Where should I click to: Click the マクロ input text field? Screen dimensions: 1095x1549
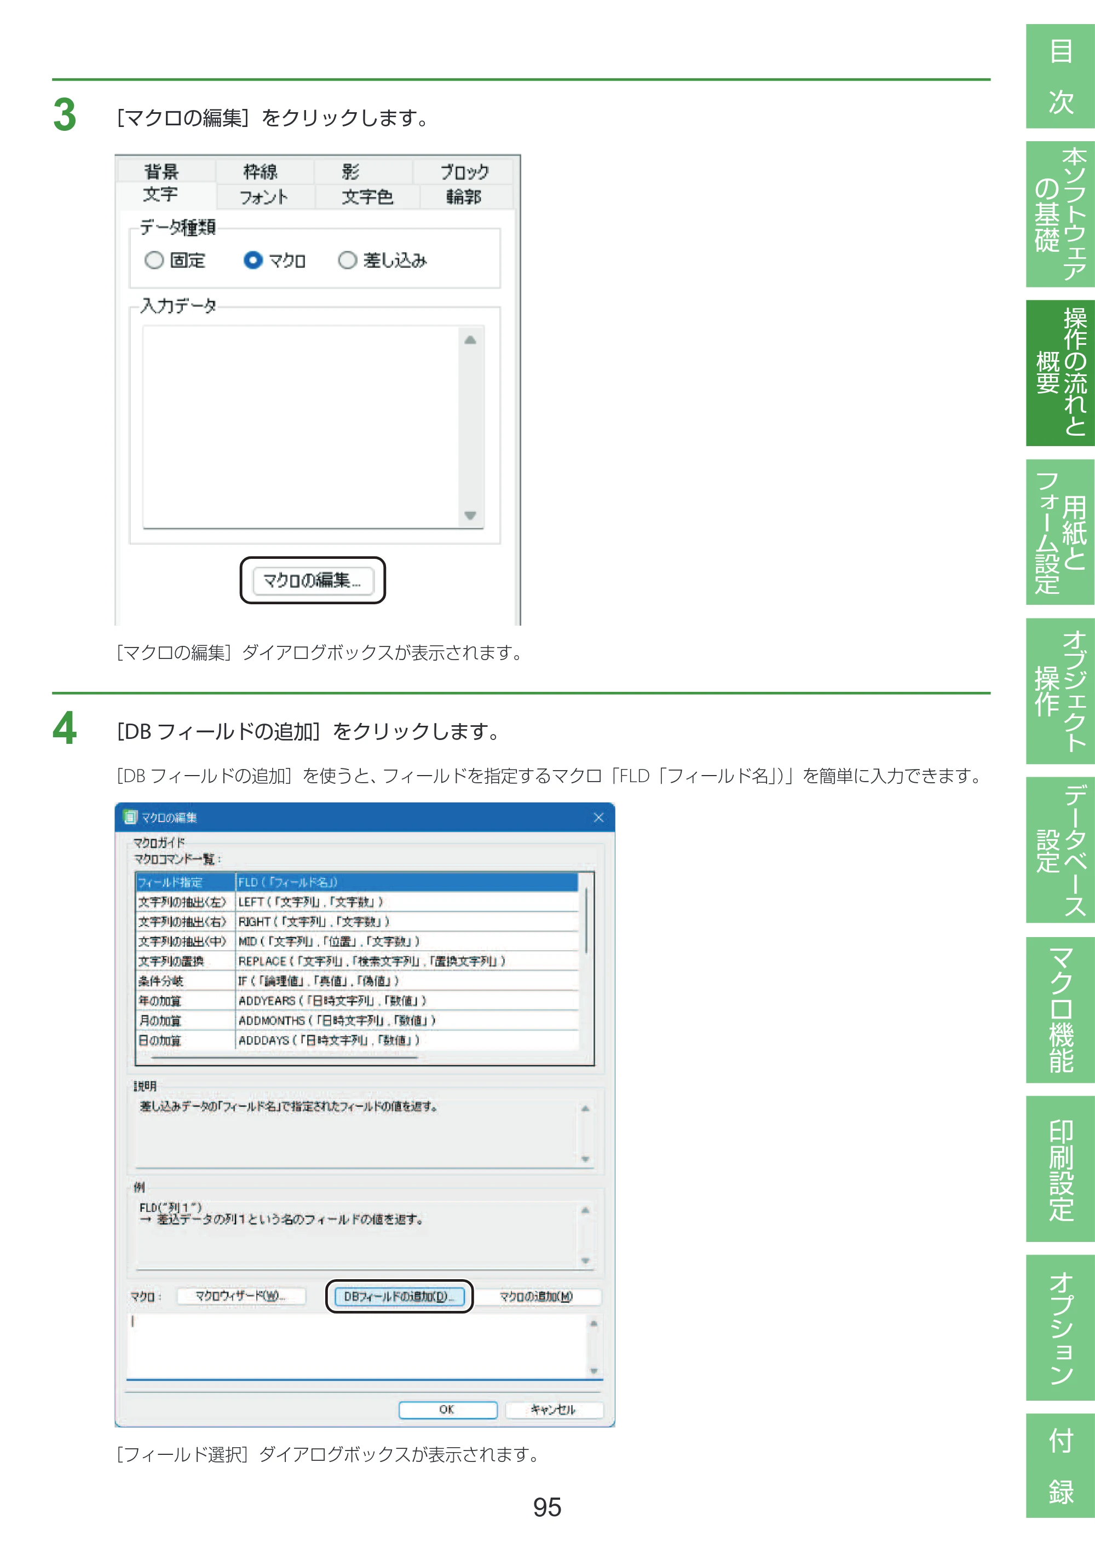point(357,1346)
